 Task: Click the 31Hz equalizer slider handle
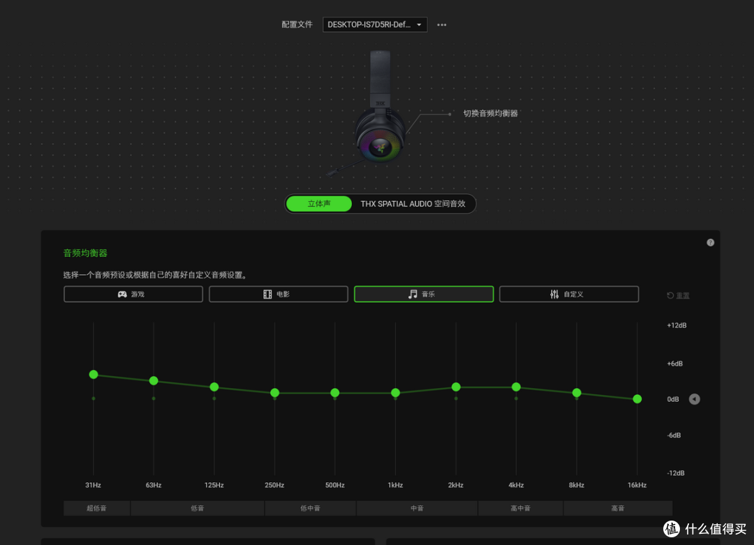[x=94, y=375]
